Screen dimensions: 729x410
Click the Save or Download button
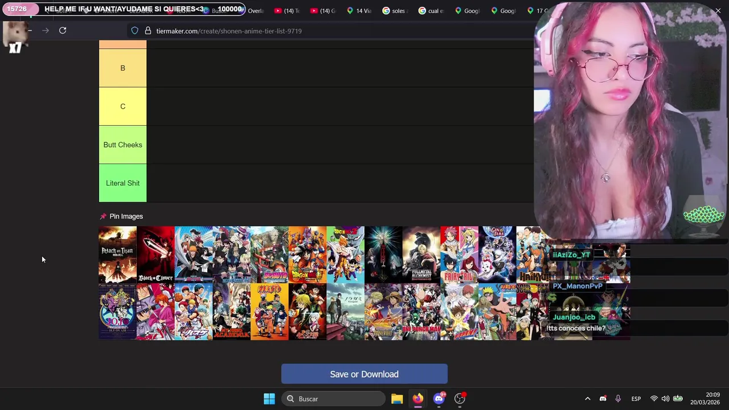[x=364, y=374]
